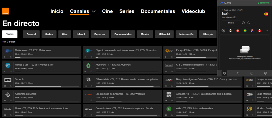The image size is (272, 118).
Task: Open the Warner TV channel 13 logo
Action: click(88, 80)
